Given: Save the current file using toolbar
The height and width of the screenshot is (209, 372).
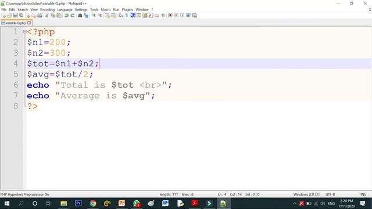Looking at the screenshot, I should pos(15,16).
